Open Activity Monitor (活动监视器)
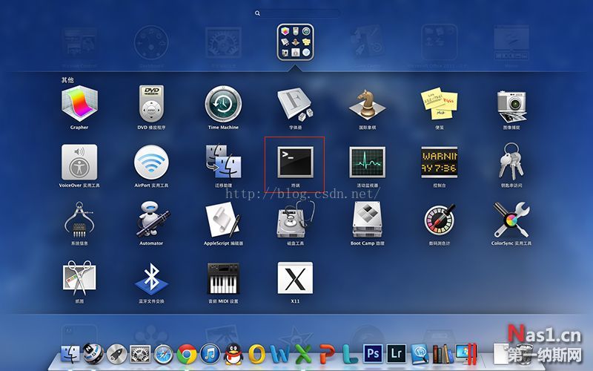The image size is (593, 371). (x=368, y=162)
